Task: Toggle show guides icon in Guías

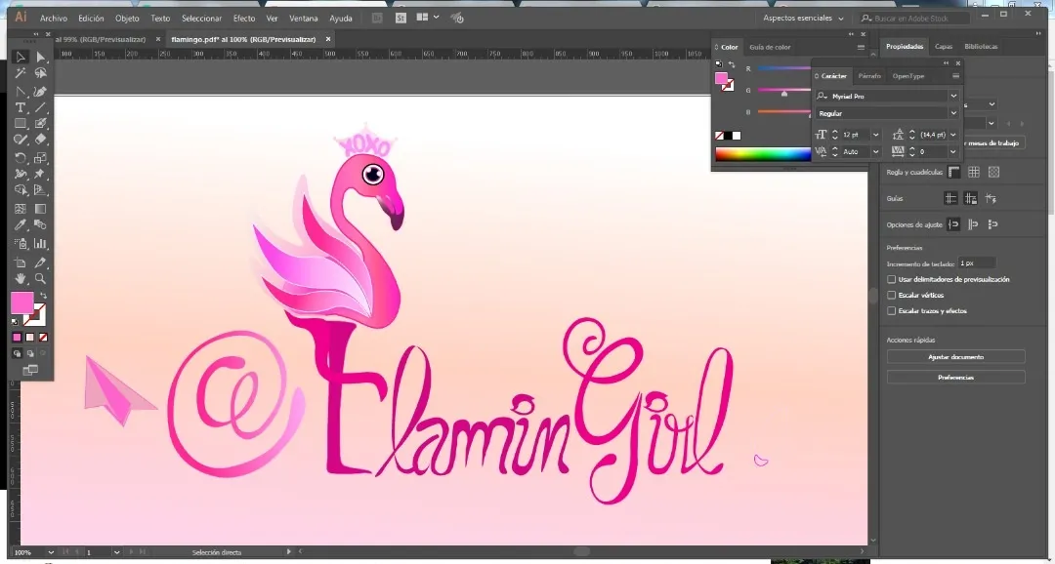Action: 950,198
